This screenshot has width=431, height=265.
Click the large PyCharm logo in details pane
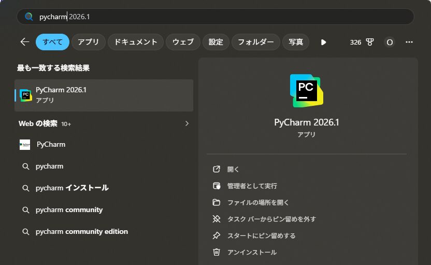pos(306,90)
